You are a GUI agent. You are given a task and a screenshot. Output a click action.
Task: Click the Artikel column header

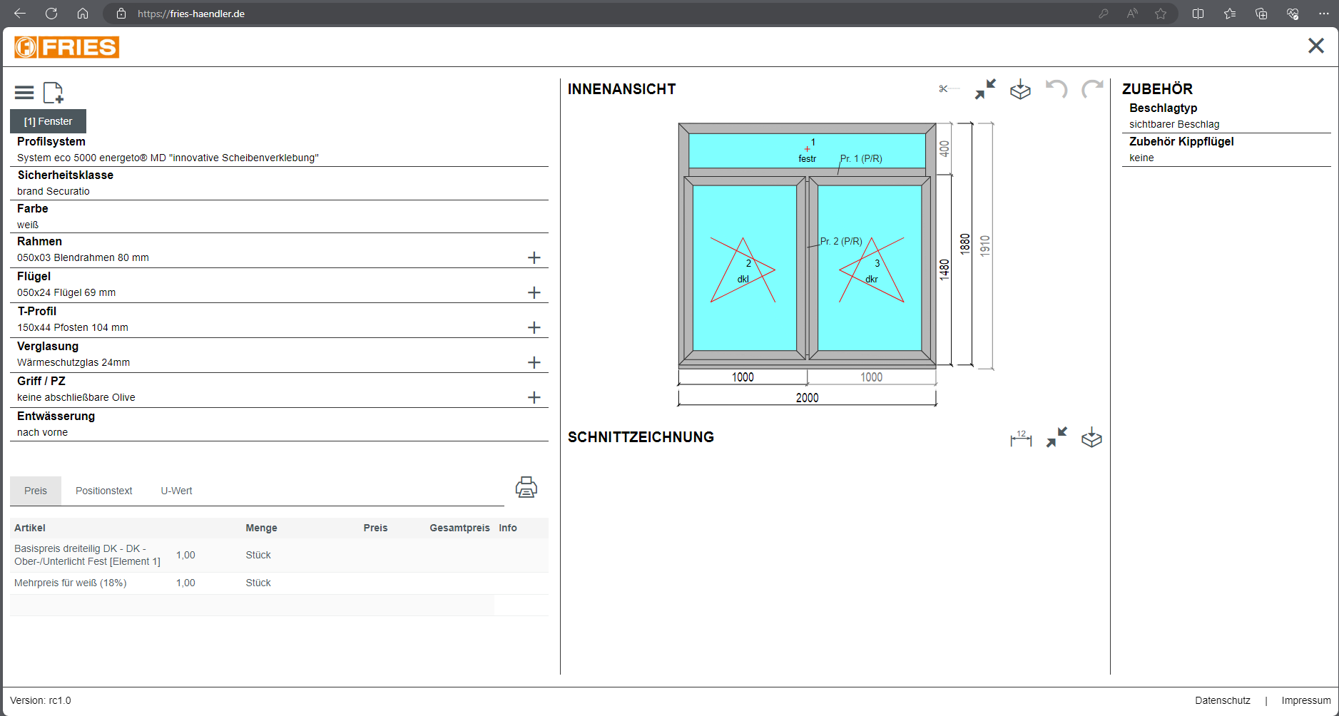[30, 528]
